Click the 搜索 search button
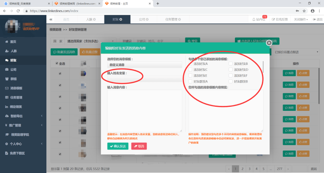Screen dimensions: 324x173 (193, 41)
